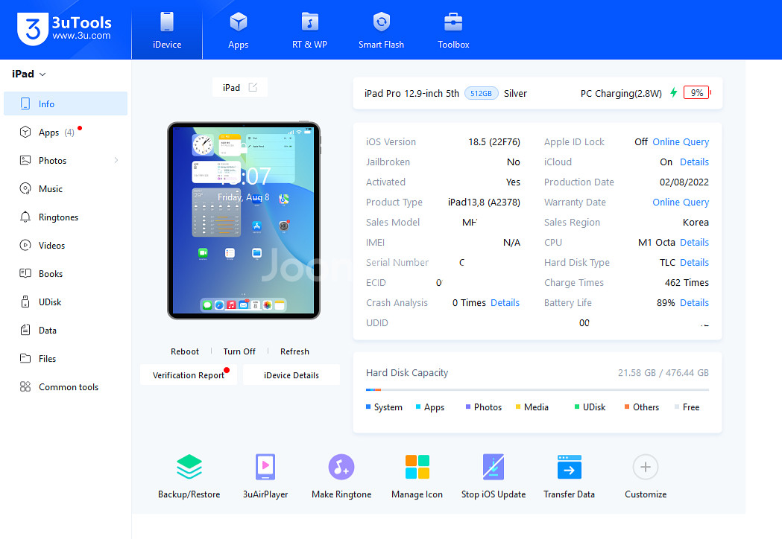Screen dimensions: 782x539
Task: Click the Photos purple legend swatch
Action: (x=468, y=407)
